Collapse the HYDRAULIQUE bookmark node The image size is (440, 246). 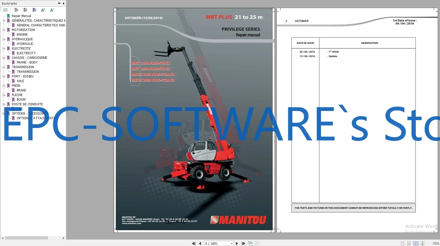4,39
